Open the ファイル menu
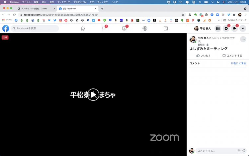The height and width of the screenshot is (156, 249). click(x=26, y=2)
